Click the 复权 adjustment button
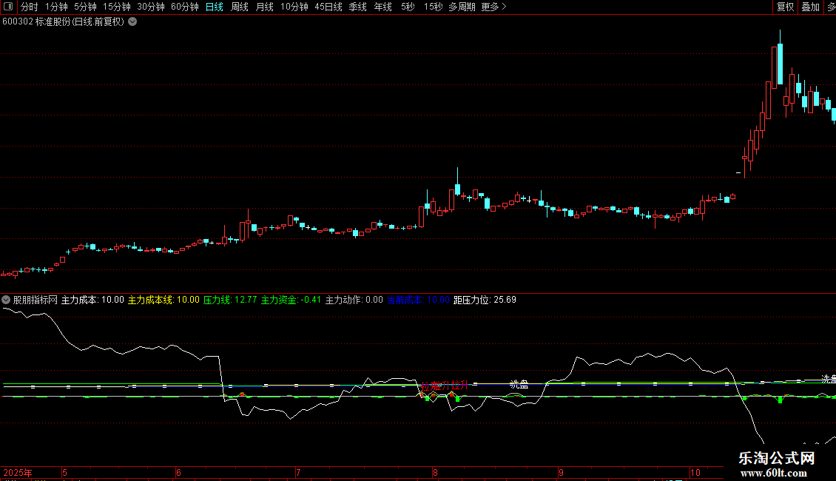This screenshot has width=836, height=481. 785,7
